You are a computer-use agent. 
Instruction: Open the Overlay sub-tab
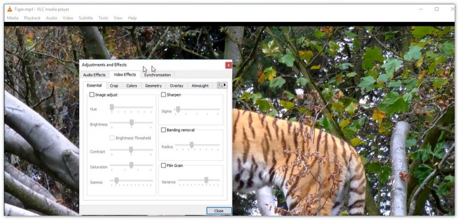pyautogui.click(x=177, y=86)
